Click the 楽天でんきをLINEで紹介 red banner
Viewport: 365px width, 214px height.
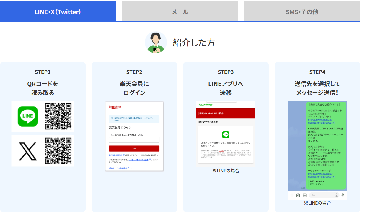pos(226,113)
